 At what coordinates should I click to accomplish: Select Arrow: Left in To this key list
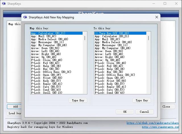(x=120, y=54)
